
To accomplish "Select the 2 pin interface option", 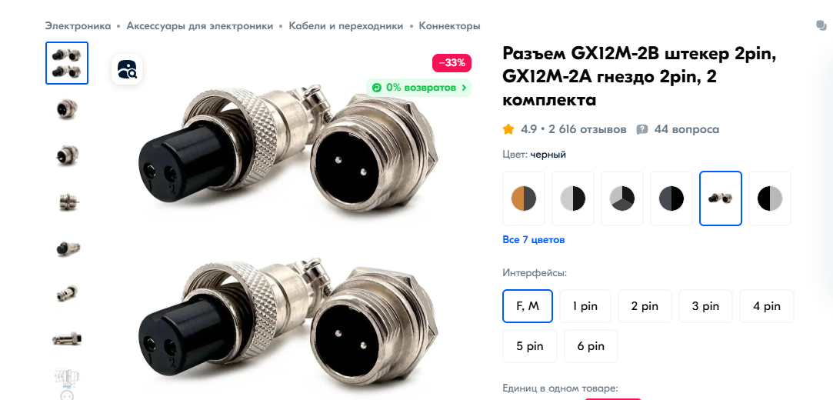I will pos(645,306).
